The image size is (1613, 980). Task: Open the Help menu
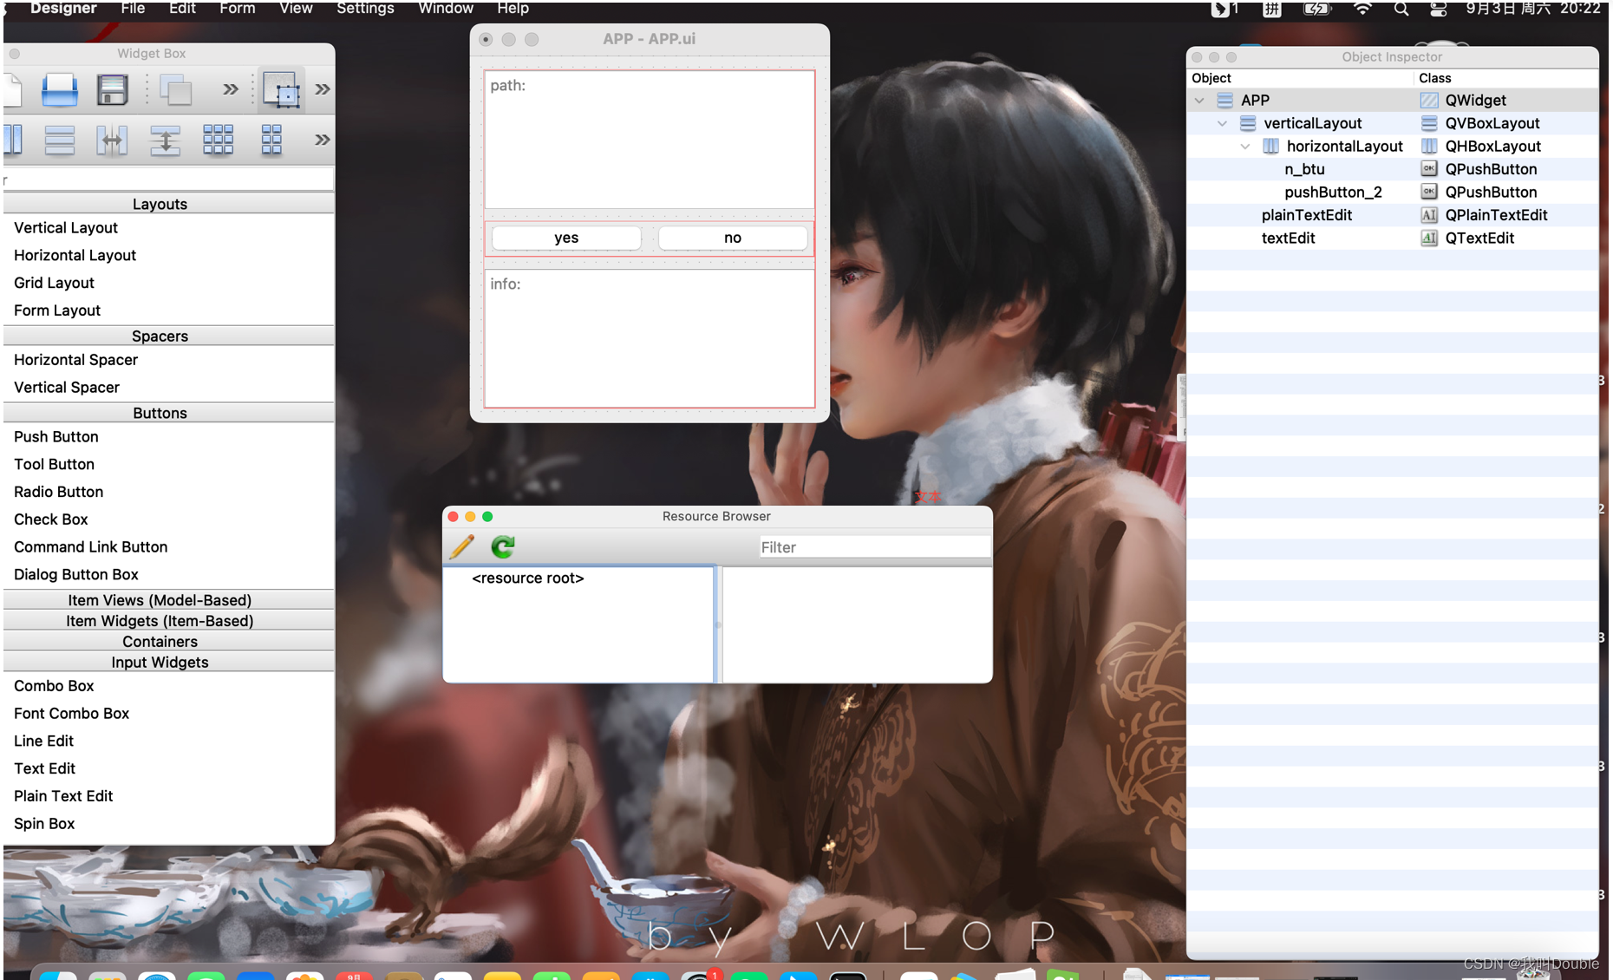coord(513,9)
